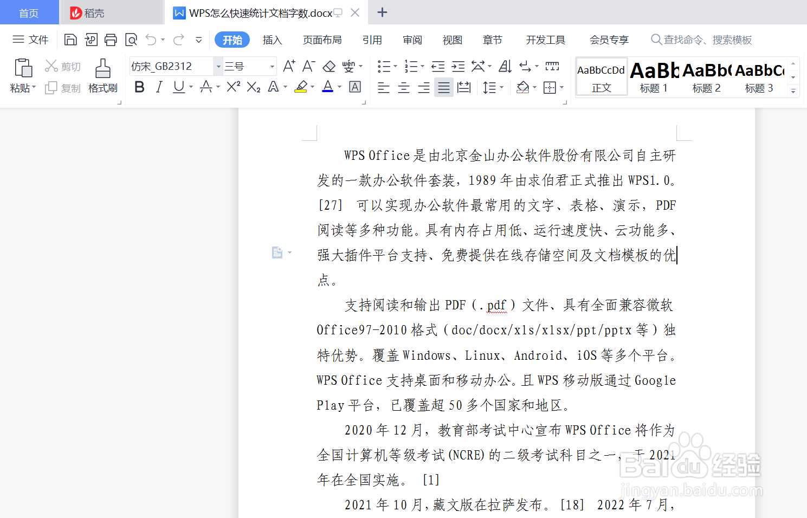Open the 文件 menu

click(x=30, y=39)
